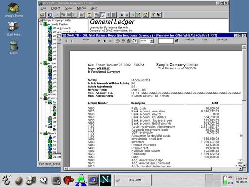Viewport: 249px width, 187px height.
Task: Open Start Here desktop icon
Action: point(14,29)
